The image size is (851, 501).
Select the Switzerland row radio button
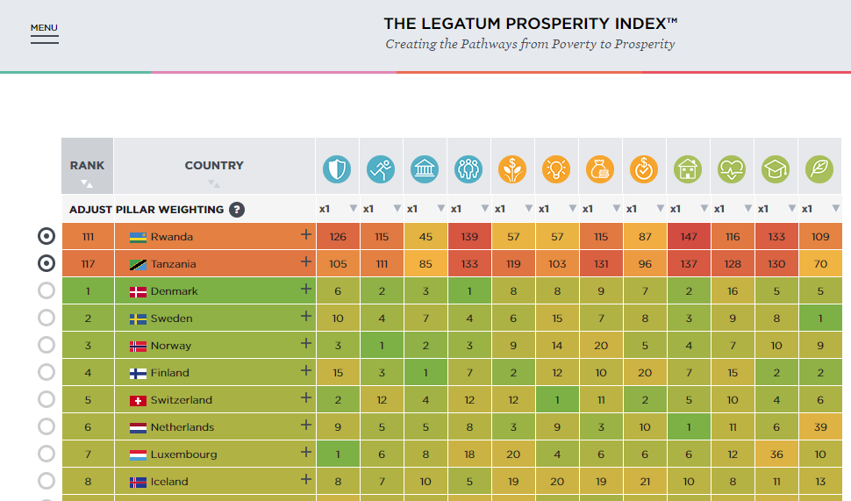coord(46,400)
